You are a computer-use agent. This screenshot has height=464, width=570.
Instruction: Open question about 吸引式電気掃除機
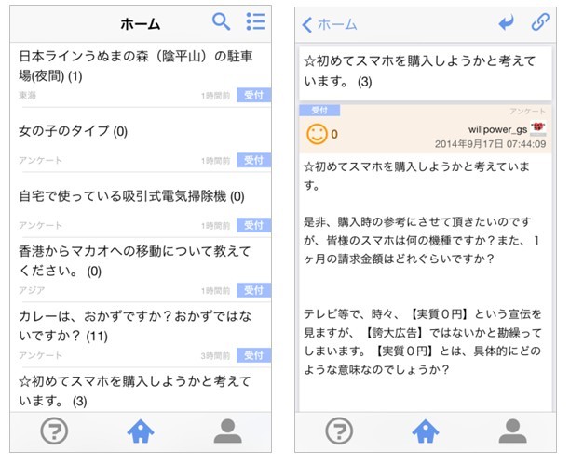click(x=141, y=205)
